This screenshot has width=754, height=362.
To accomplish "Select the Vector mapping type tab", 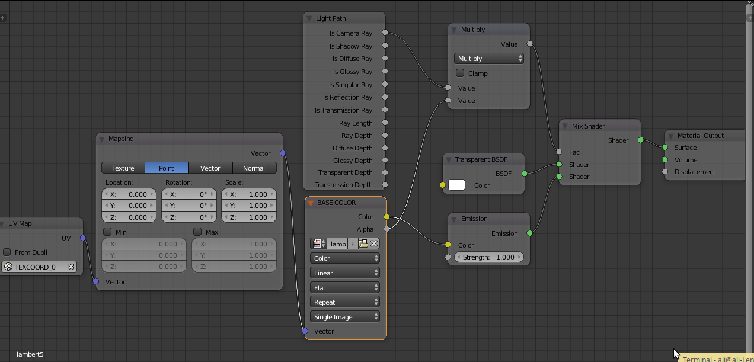I will [210, 168].
